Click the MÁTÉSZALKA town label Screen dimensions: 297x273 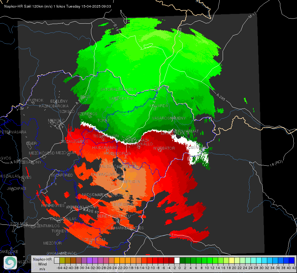tap(173, 133)
